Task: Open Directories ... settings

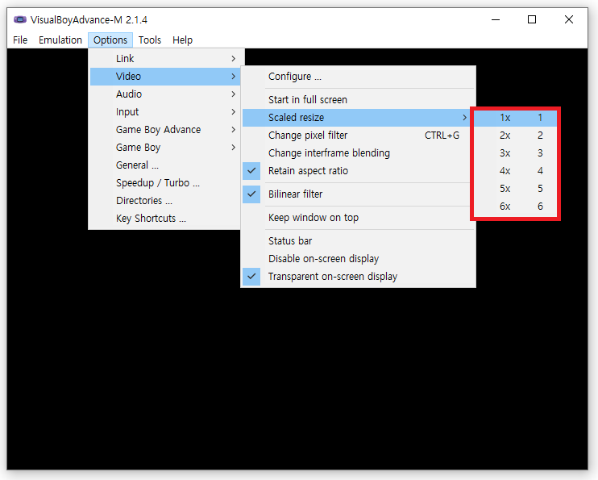Action: [165, 201]
